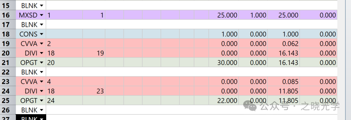Image resolution: width=351 pixels, height=120 pixels.
Task: Open the dropdown for CVVA in row 19
Action: pyautogui.click(x=41, y=44)
